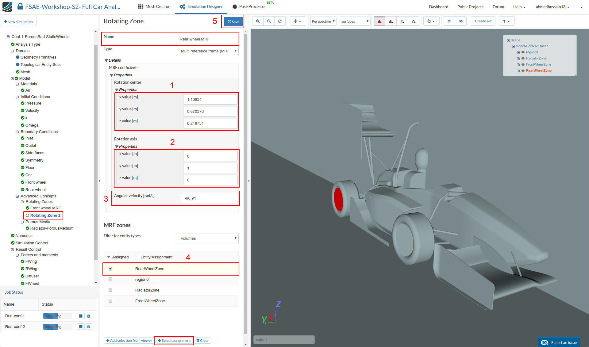The image size is (589, 347).
Task: Open the 'Filter for entity types' volumes dropdown
Action: click(x=207, y=238)
